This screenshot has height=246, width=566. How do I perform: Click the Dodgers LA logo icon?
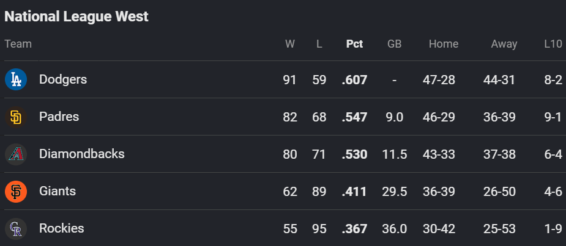(x=16, y=79)
